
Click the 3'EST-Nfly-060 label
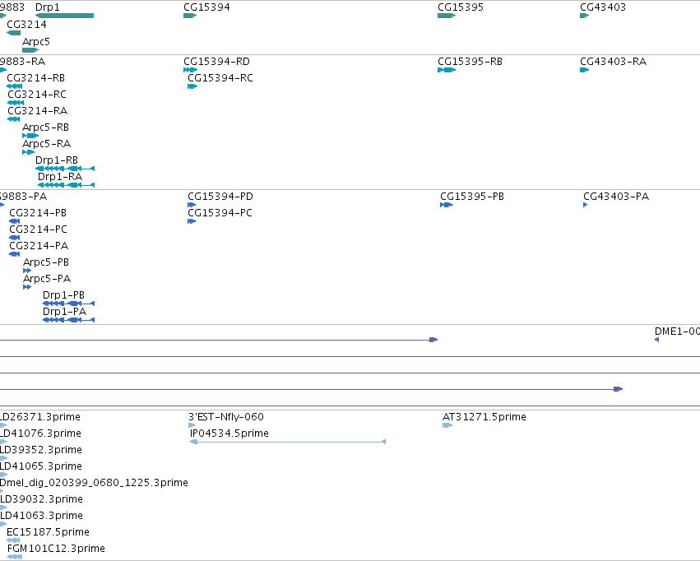(226, 417)
